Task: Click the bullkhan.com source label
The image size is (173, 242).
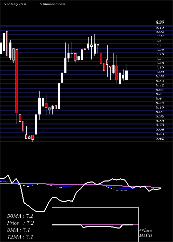Action: [54, 4]
